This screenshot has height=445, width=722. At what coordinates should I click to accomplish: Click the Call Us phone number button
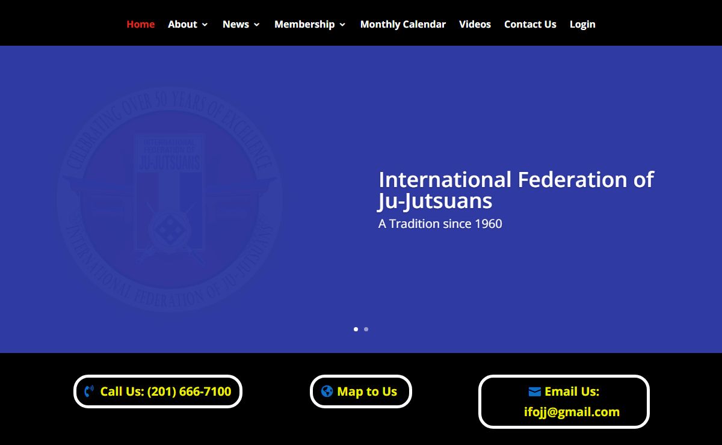[158, 391]
